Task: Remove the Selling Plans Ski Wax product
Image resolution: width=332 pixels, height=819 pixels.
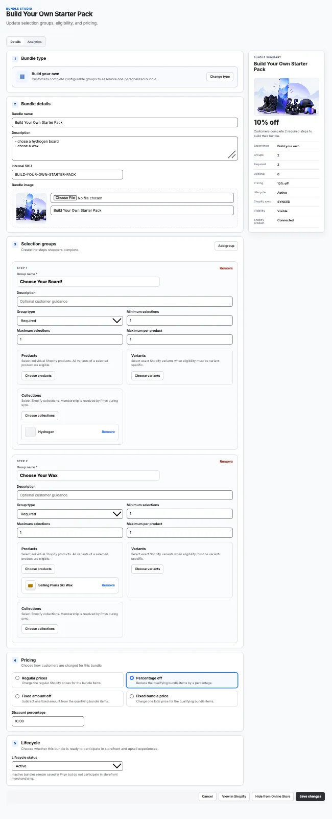Action: point(108,585)
